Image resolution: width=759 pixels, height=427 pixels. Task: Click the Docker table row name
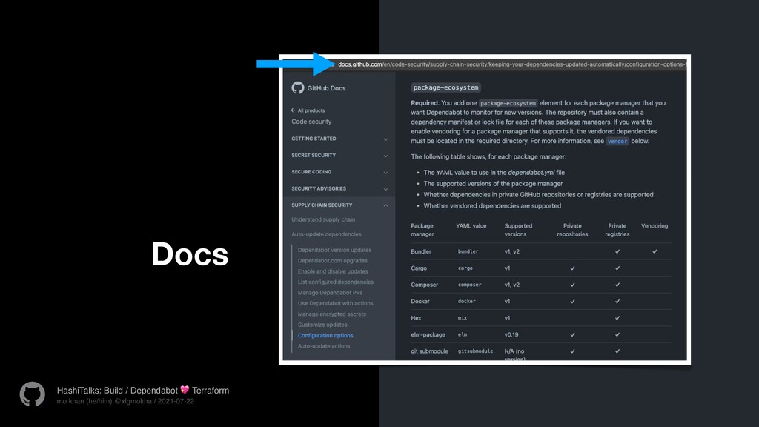(420, 301)
